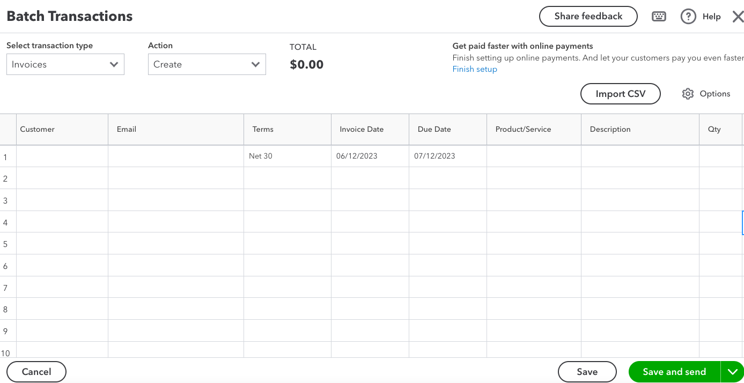The height and width of the screenshot is (383, 744).
Task: Click the keyboard shortcuts icon
Action: click(659, 17)
